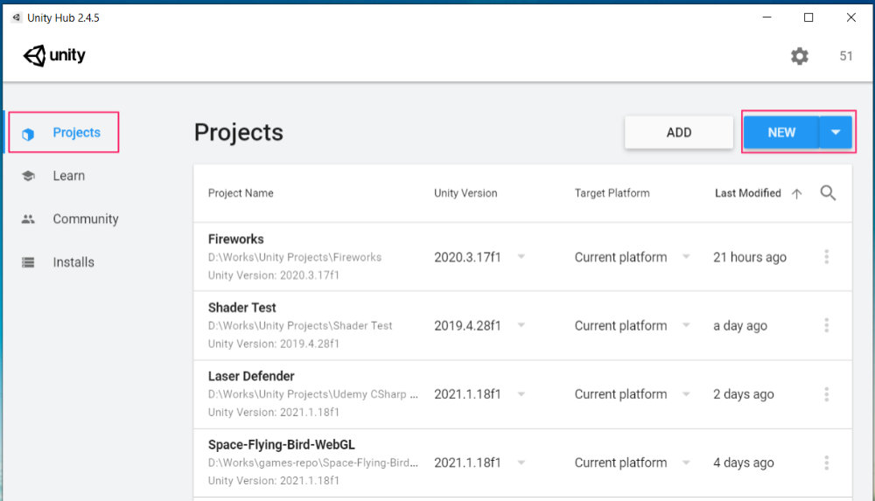
Task: Click the Unity logo in the header
Action: click(x=54, y=56)
